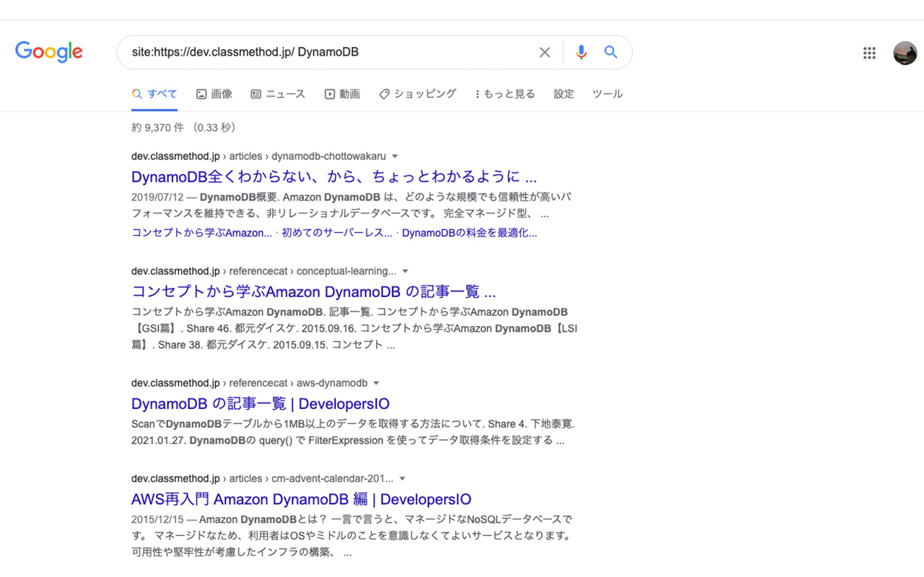The width and height of the screenshot is (924, 577).
Task: Submit search with magnifying glass icon
Action: (x=611, y=52)
